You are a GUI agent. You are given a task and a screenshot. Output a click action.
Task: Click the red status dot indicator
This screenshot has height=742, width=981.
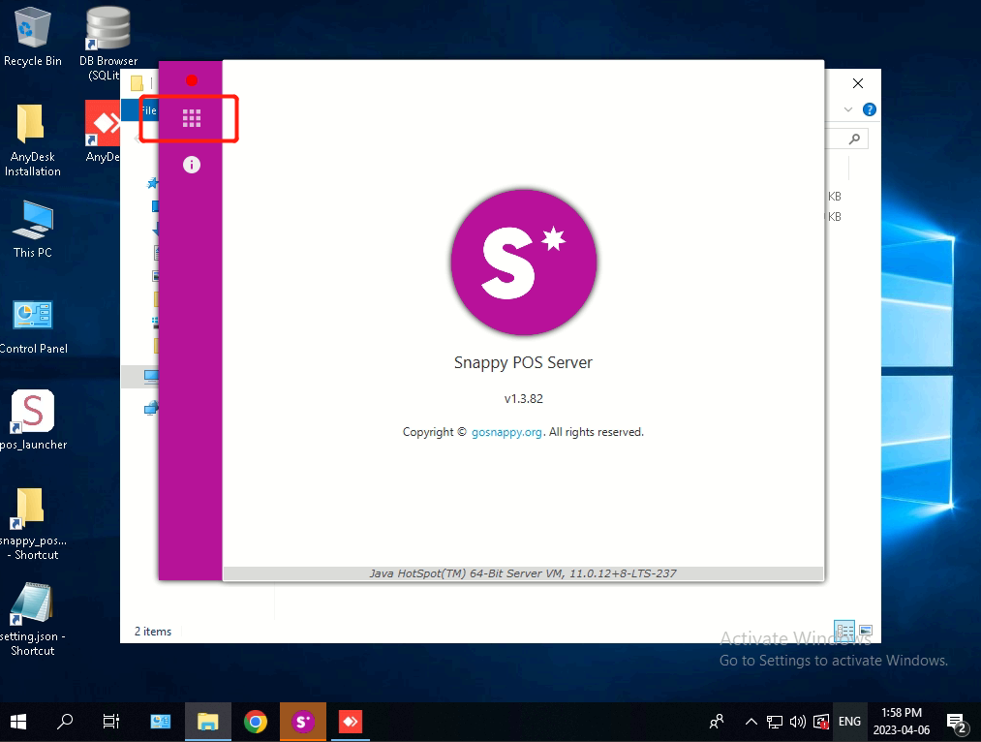pyautogui.click(x=192, y=80)
